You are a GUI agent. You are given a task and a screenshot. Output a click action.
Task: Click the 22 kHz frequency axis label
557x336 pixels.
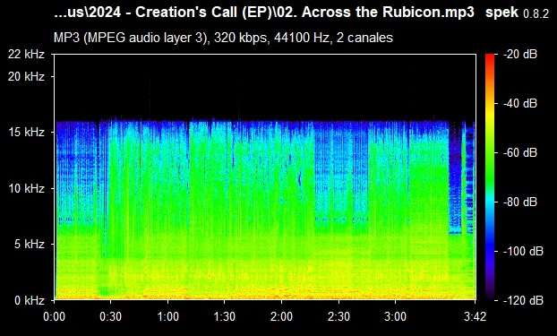tap(27, 55)
